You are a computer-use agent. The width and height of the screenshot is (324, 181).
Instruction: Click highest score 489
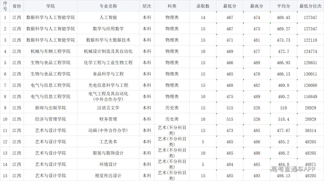click(256, 96)
